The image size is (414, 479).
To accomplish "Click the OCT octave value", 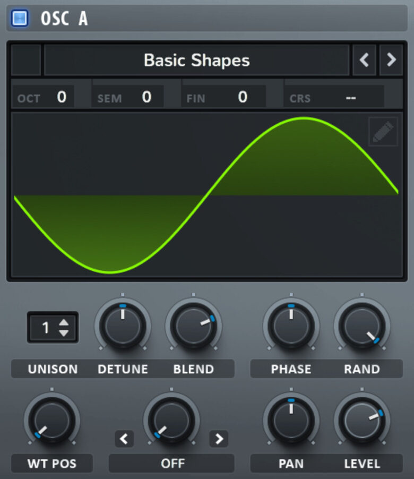I will (x=62, y=97).
